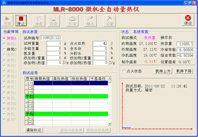Click the 清除标记 button
Viewport: 198px width, 137px height.
click(34, 130)
